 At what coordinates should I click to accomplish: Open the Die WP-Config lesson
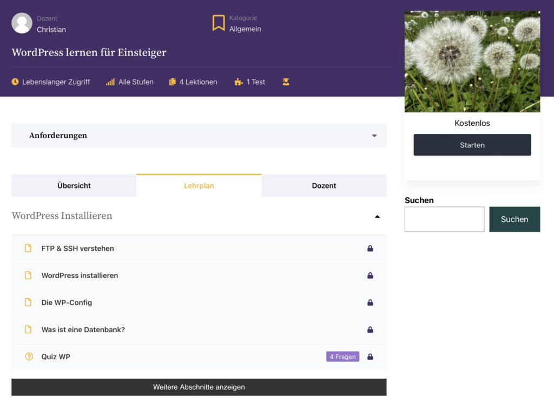[67, 303]
